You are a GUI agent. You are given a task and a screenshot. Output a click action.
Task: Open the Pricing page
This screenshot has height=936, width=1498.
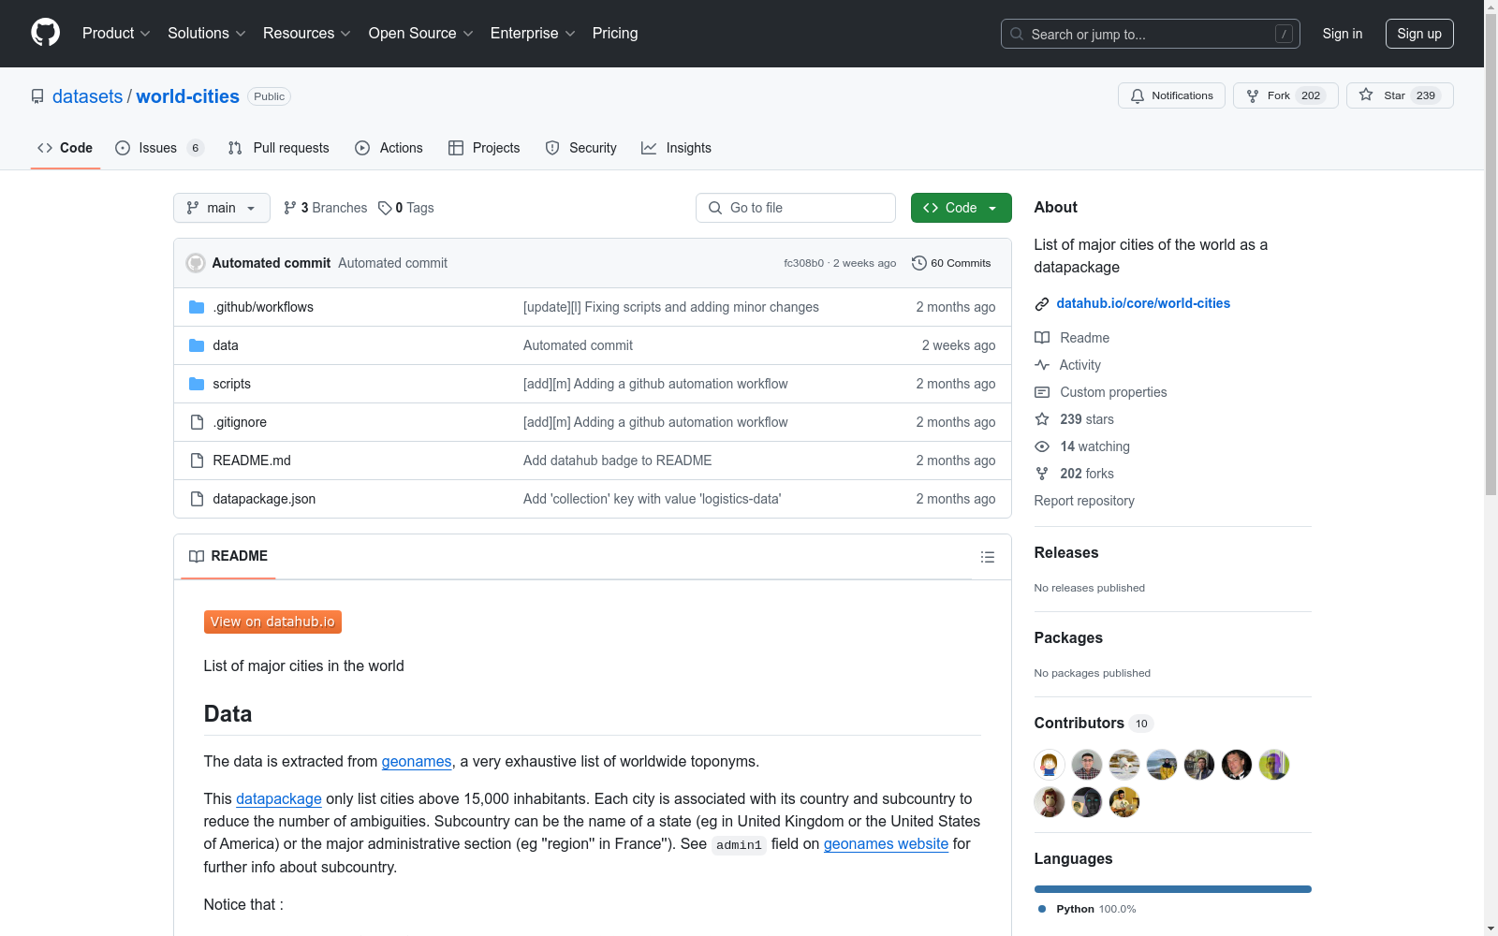coord(615,34)
